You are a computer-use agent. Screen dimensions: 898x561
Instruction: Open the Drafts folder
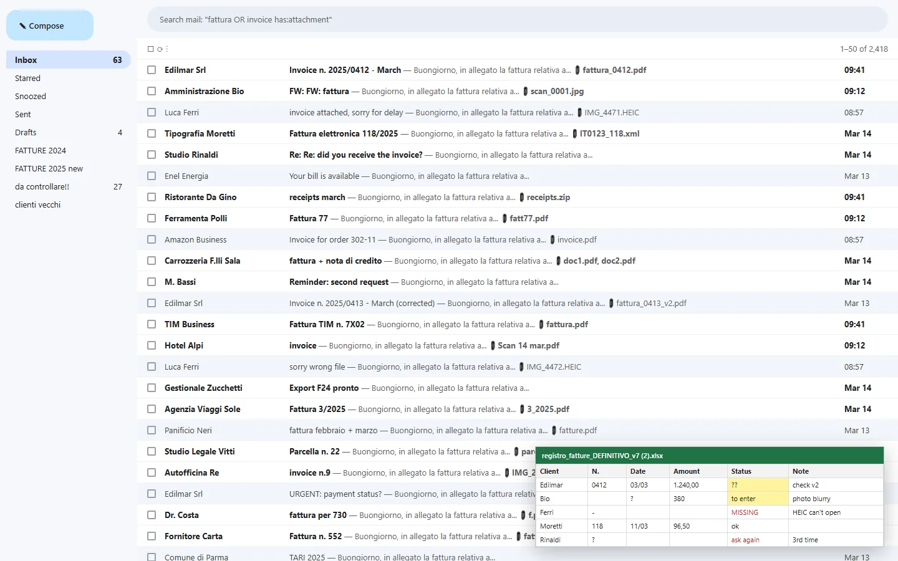(x=69, y=132)
